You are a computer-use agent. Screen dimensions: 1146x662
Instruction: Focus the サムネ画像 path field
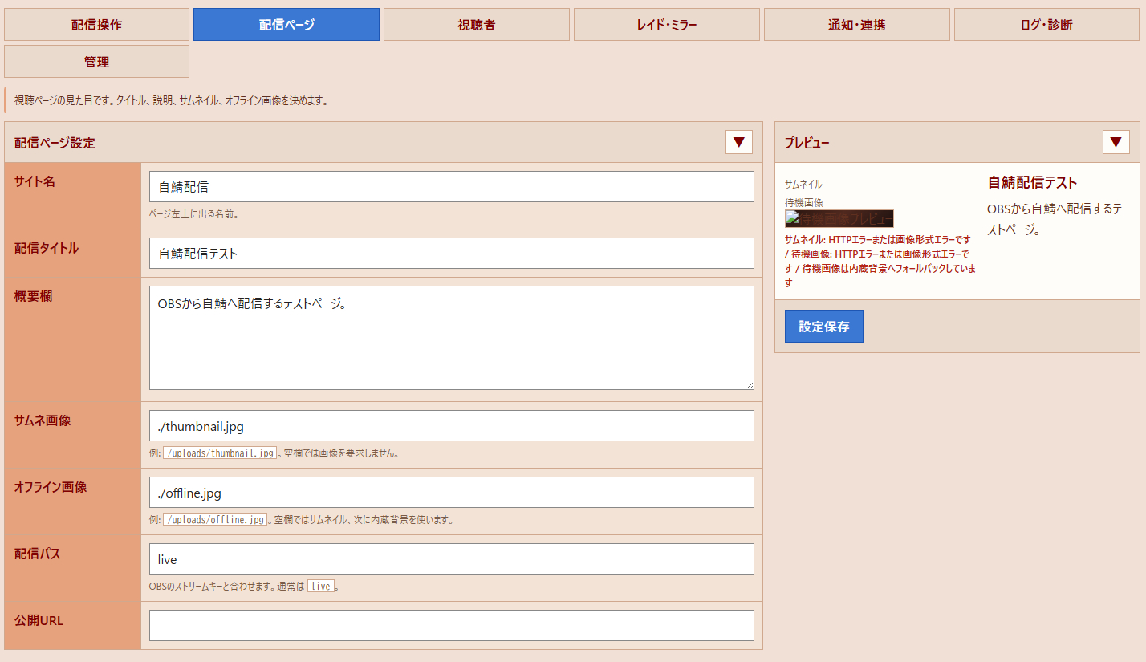coord(452,426)
